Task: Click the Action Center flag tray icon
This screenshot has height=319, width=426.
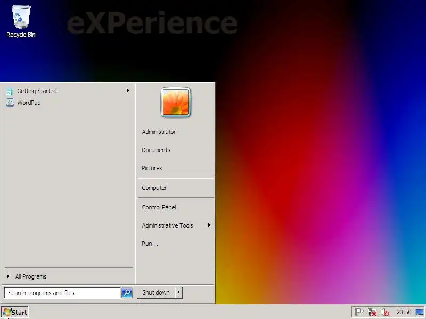Action: [x=359, y=312]
